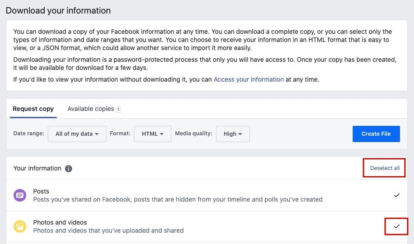Click the Deselect all link

coord(385,168)
